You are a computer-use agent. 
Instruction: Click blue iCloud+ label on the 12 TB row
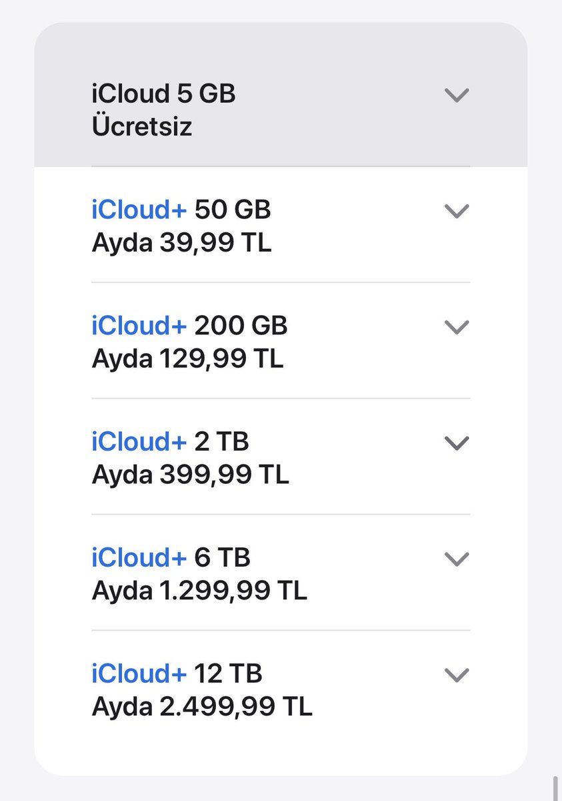[139, 674]
